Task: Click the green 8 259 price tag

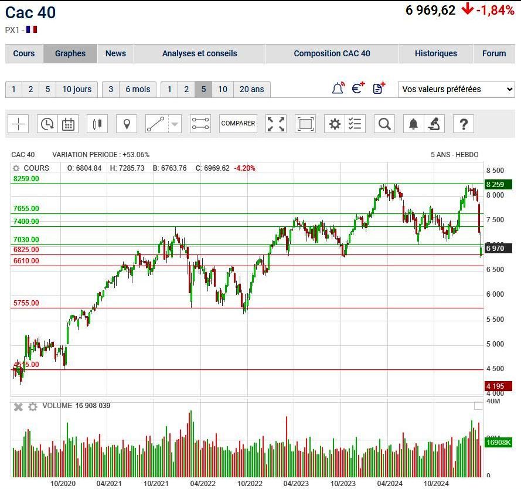Action: pos(498,185)
